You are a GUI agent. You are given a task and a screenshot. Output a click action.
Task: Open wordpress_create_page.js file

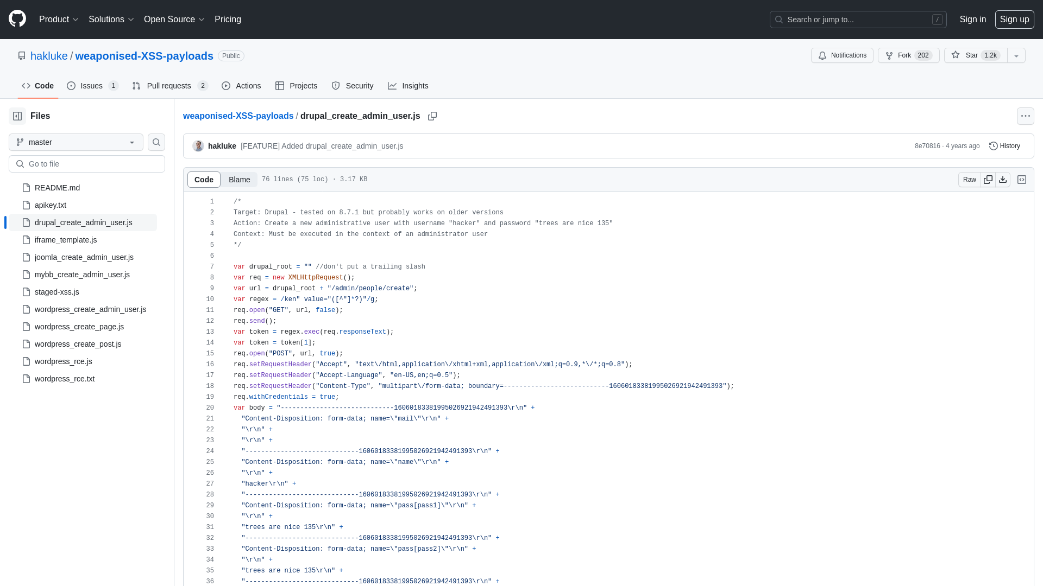83,327
